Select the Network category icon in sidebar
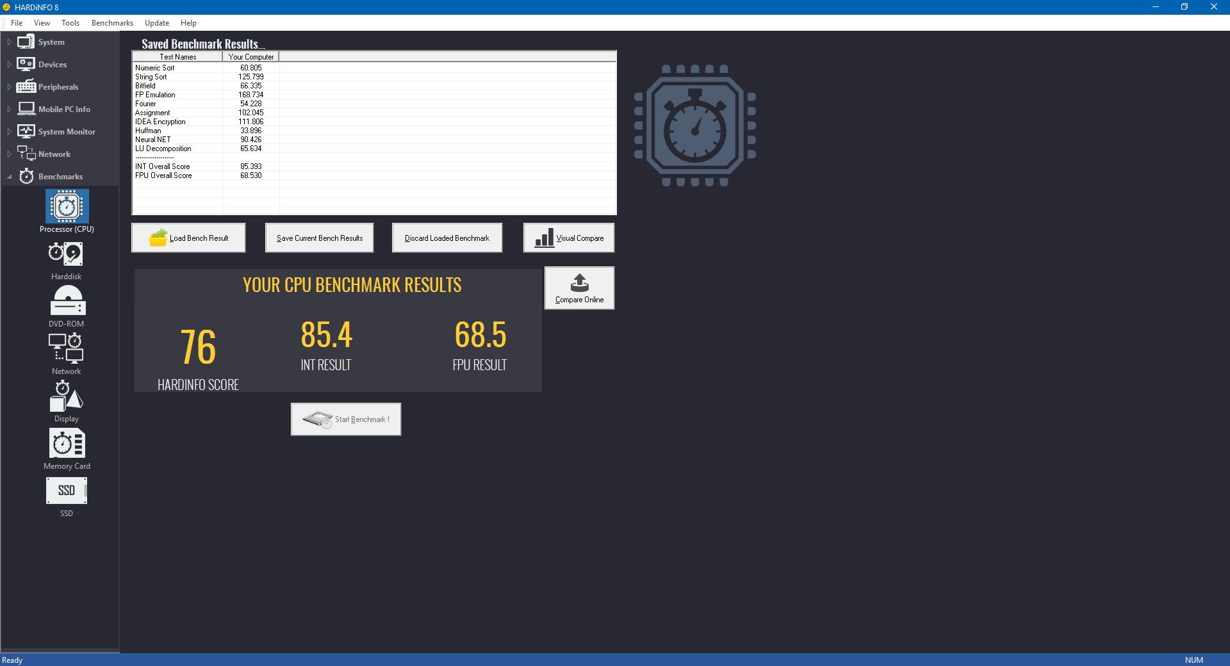Screen dimensions: 1230x666 [x=26, y=154]
